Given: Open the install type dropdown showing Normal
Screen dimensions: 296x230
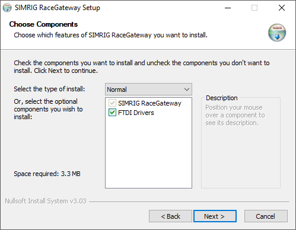Looking at the screenshot, I should point(148,90).
